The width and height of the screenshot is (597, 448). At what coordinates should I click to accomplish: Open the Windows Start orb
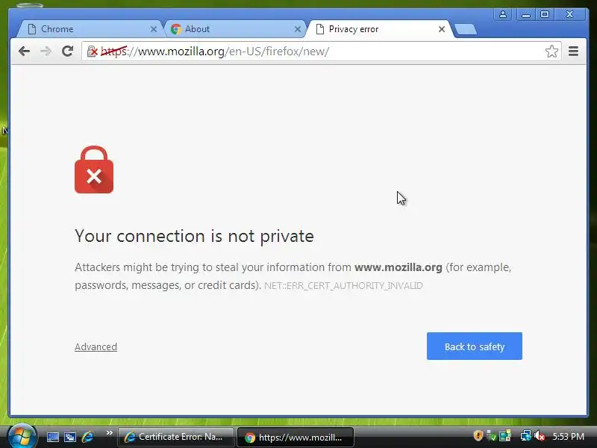point(22,436)
